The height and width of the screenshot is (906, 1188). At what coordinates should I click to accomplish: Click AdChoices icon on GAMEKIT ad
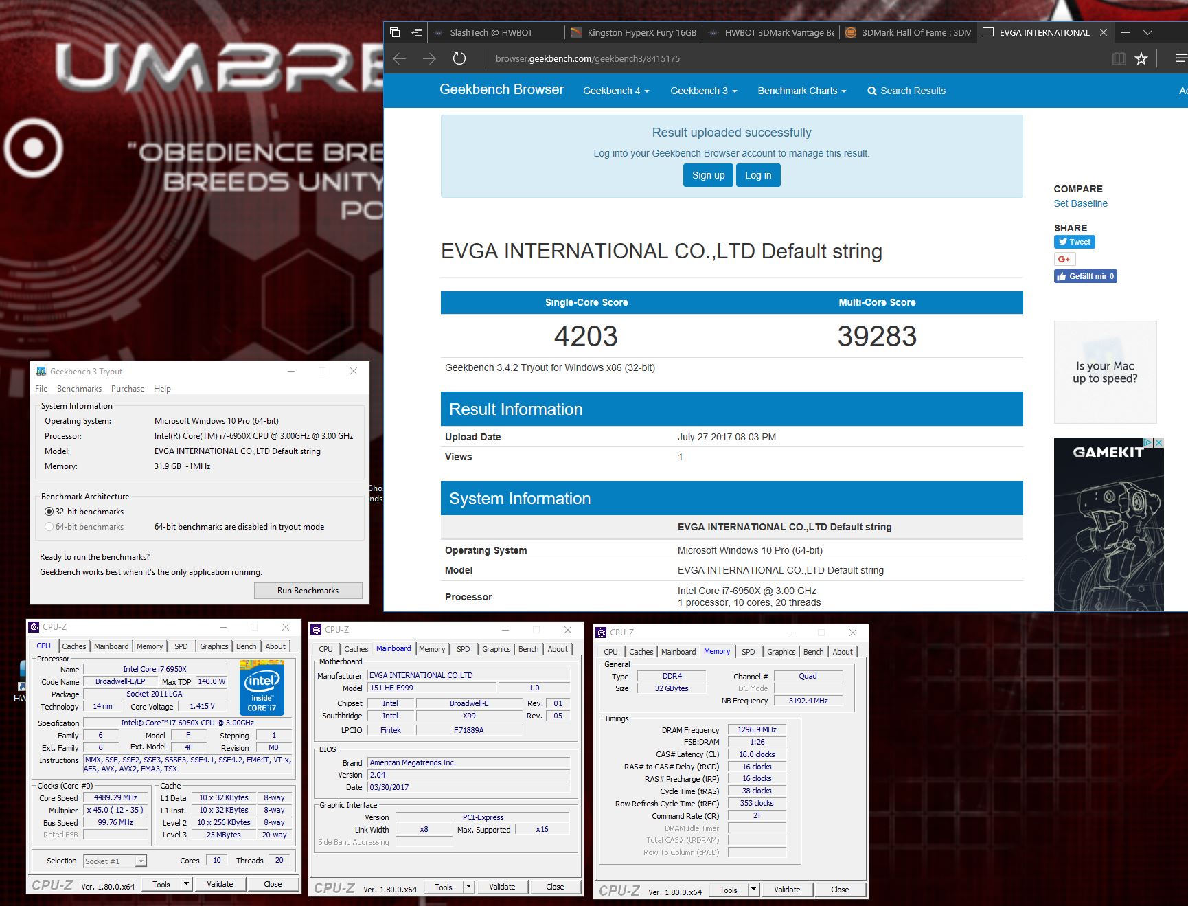(x=1147, y=443)
